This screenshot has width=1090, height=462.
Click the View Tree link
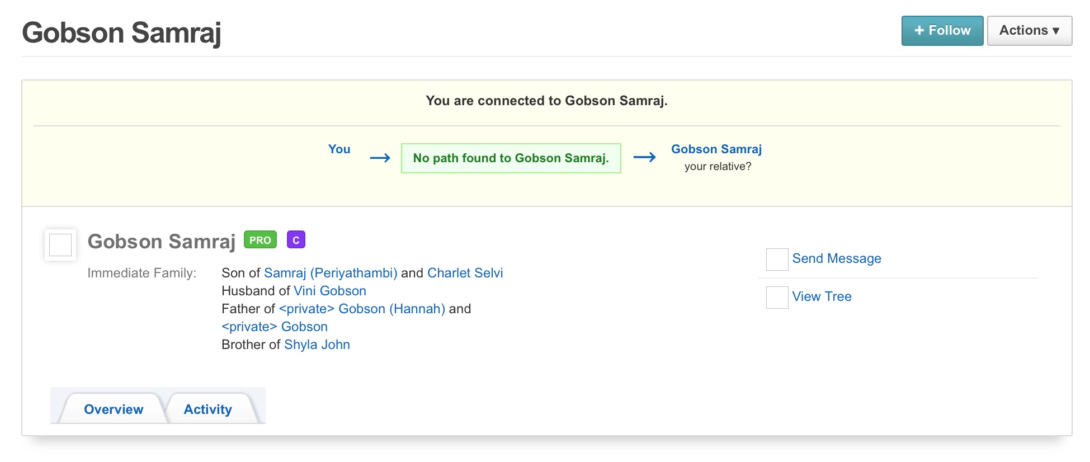[x=822, y=296]
